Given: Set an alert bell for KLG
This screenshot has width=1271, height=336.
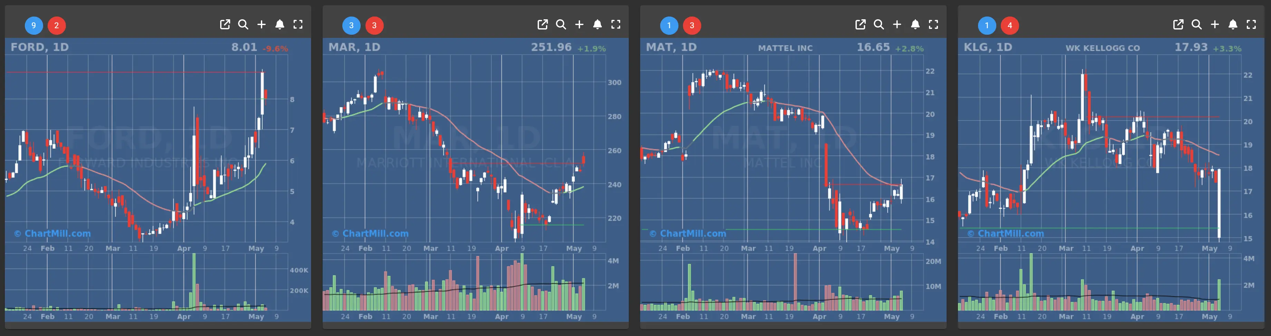Looking at the screenshot, I should 1233,24.
